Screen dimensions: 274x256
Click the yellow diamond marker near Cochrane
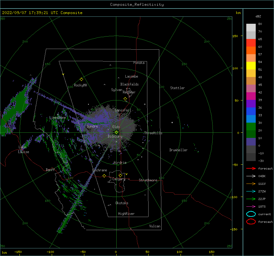(x=104, y=176)
